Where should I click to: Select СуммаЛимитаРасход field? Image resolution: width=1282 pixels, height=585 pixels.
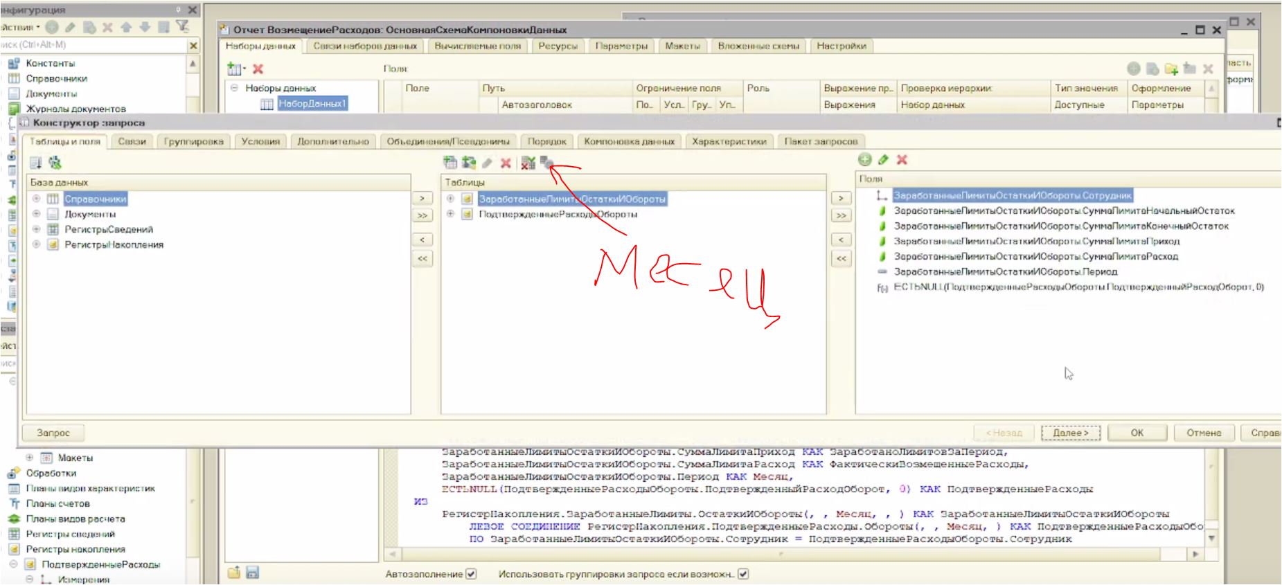1036,256
